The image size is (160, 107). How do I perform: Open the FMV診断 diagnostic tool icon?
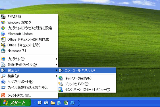pos(3,17)
